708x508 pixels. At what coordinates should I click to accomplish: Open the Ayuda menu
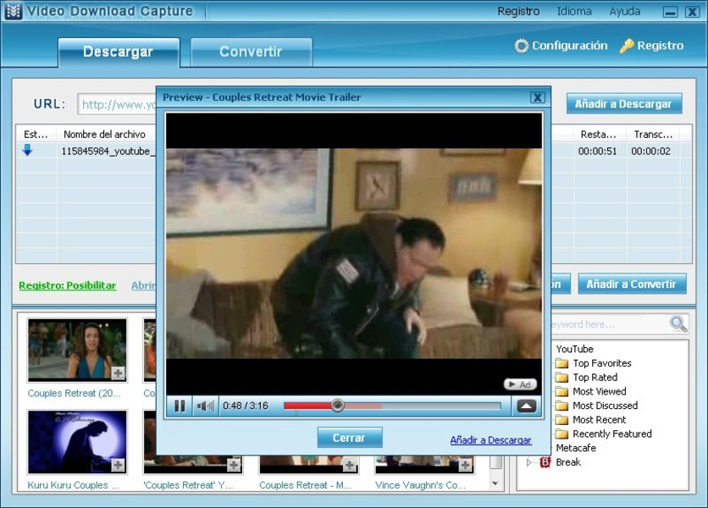[x=624, y=11]
